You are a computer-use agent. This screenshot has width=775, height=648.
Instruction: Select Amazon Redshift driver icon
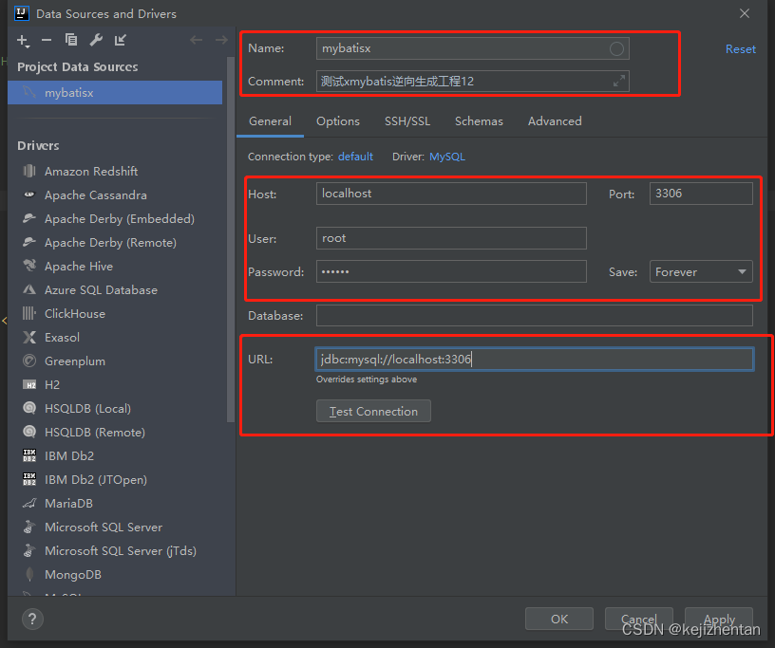(29, 171)
